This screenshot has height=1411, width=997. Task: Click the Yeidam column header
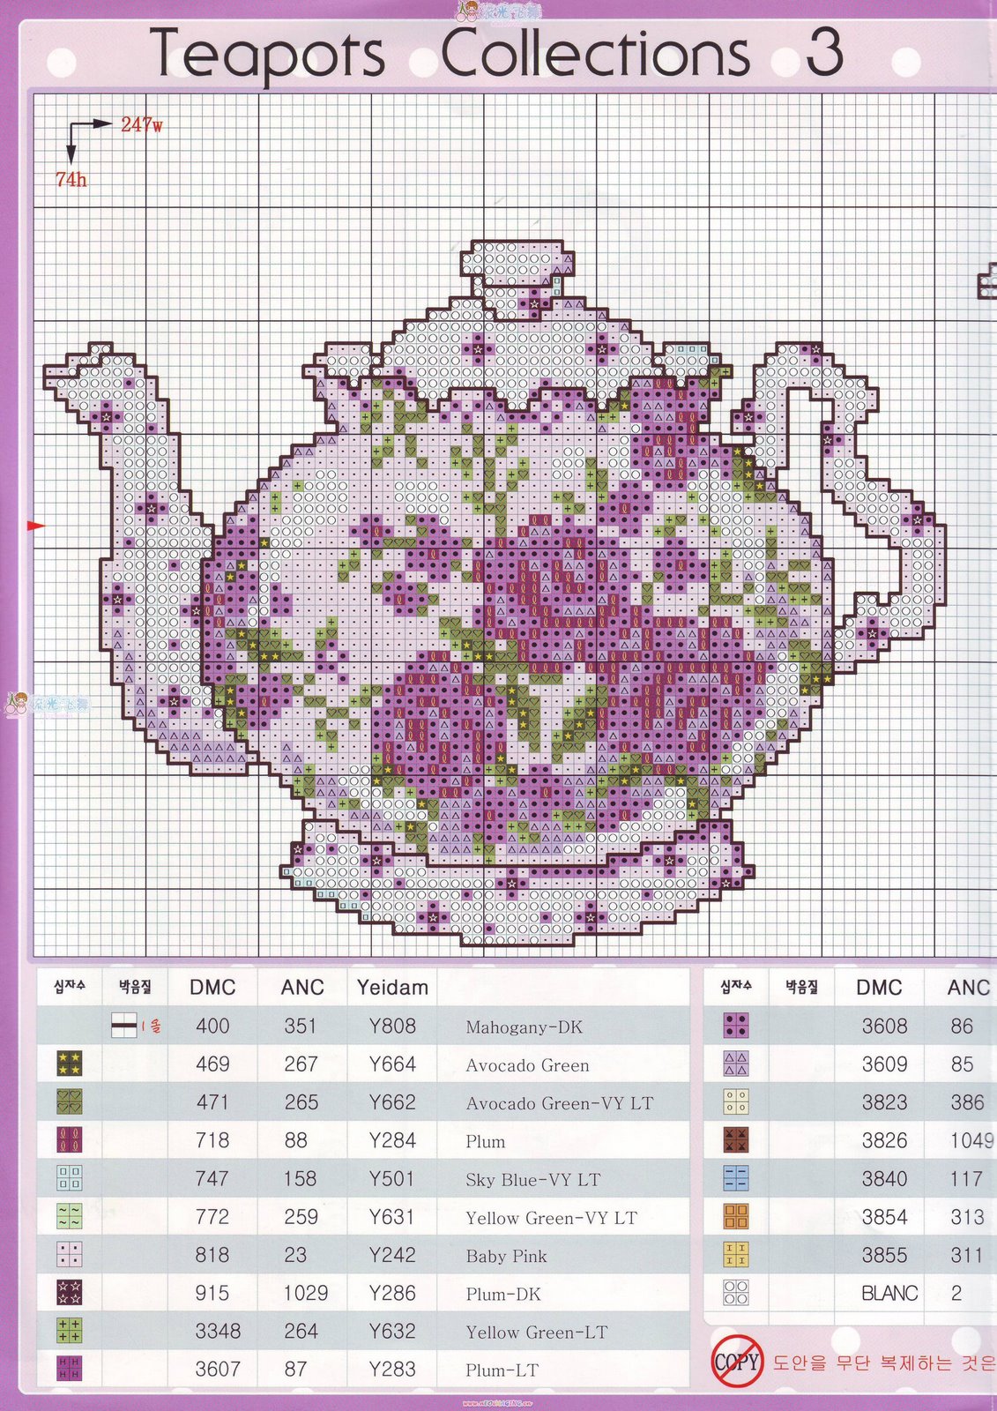pos(392,988)
